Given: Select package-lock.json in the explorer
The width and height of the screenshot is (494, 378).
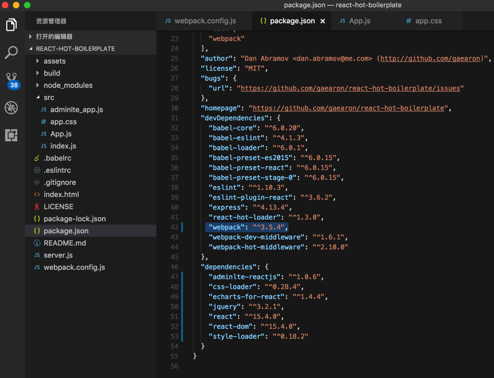Looking at the screenshot, I should click(75, 219).
